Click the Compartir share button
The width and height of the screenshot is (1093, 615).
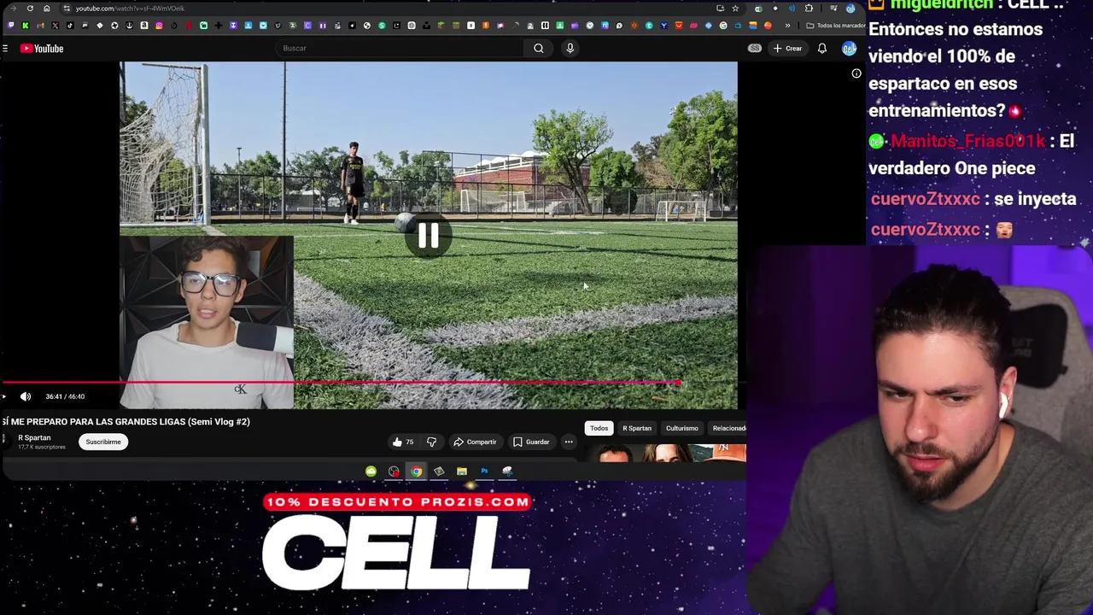click(475, 442)
